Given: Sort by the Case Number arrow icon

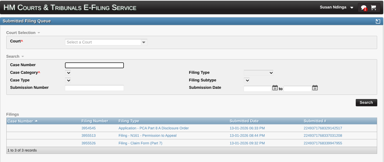Looking at the screenshot, I should 36,121.
